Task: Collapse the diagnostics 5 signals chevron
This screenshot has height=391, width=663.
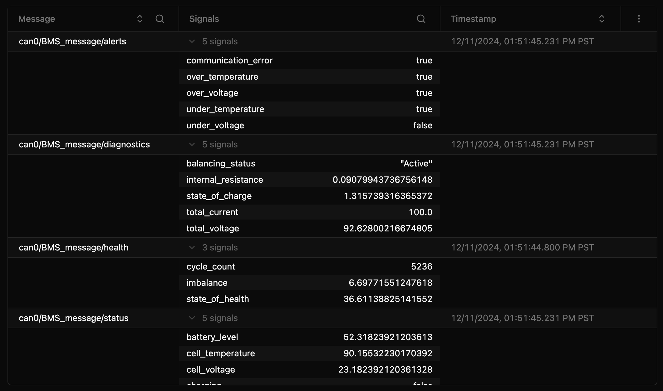Action: click(x=192, y=144)
